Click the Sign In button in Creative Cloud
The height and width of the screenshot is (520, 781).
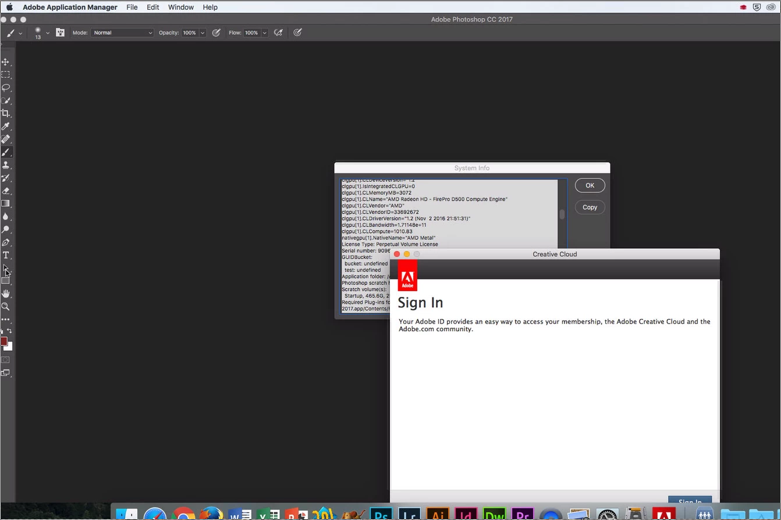click(x=690, y=500)
